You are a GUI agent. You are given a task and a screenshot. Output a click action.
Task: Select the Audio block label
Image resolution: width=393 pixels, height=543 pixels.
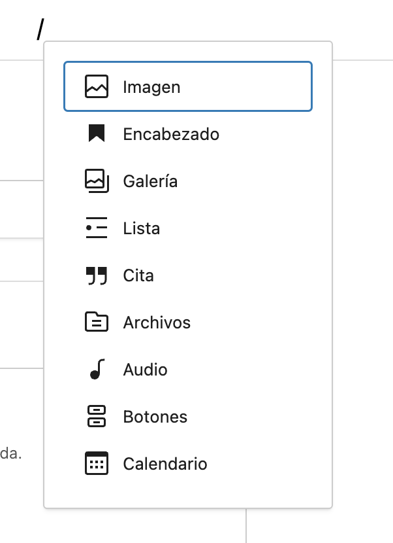pyautogui.click(x=145, y=370)
